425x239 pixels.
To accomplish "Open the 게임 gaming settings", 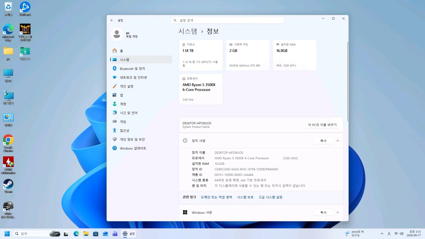I will (x=141, y=122).
